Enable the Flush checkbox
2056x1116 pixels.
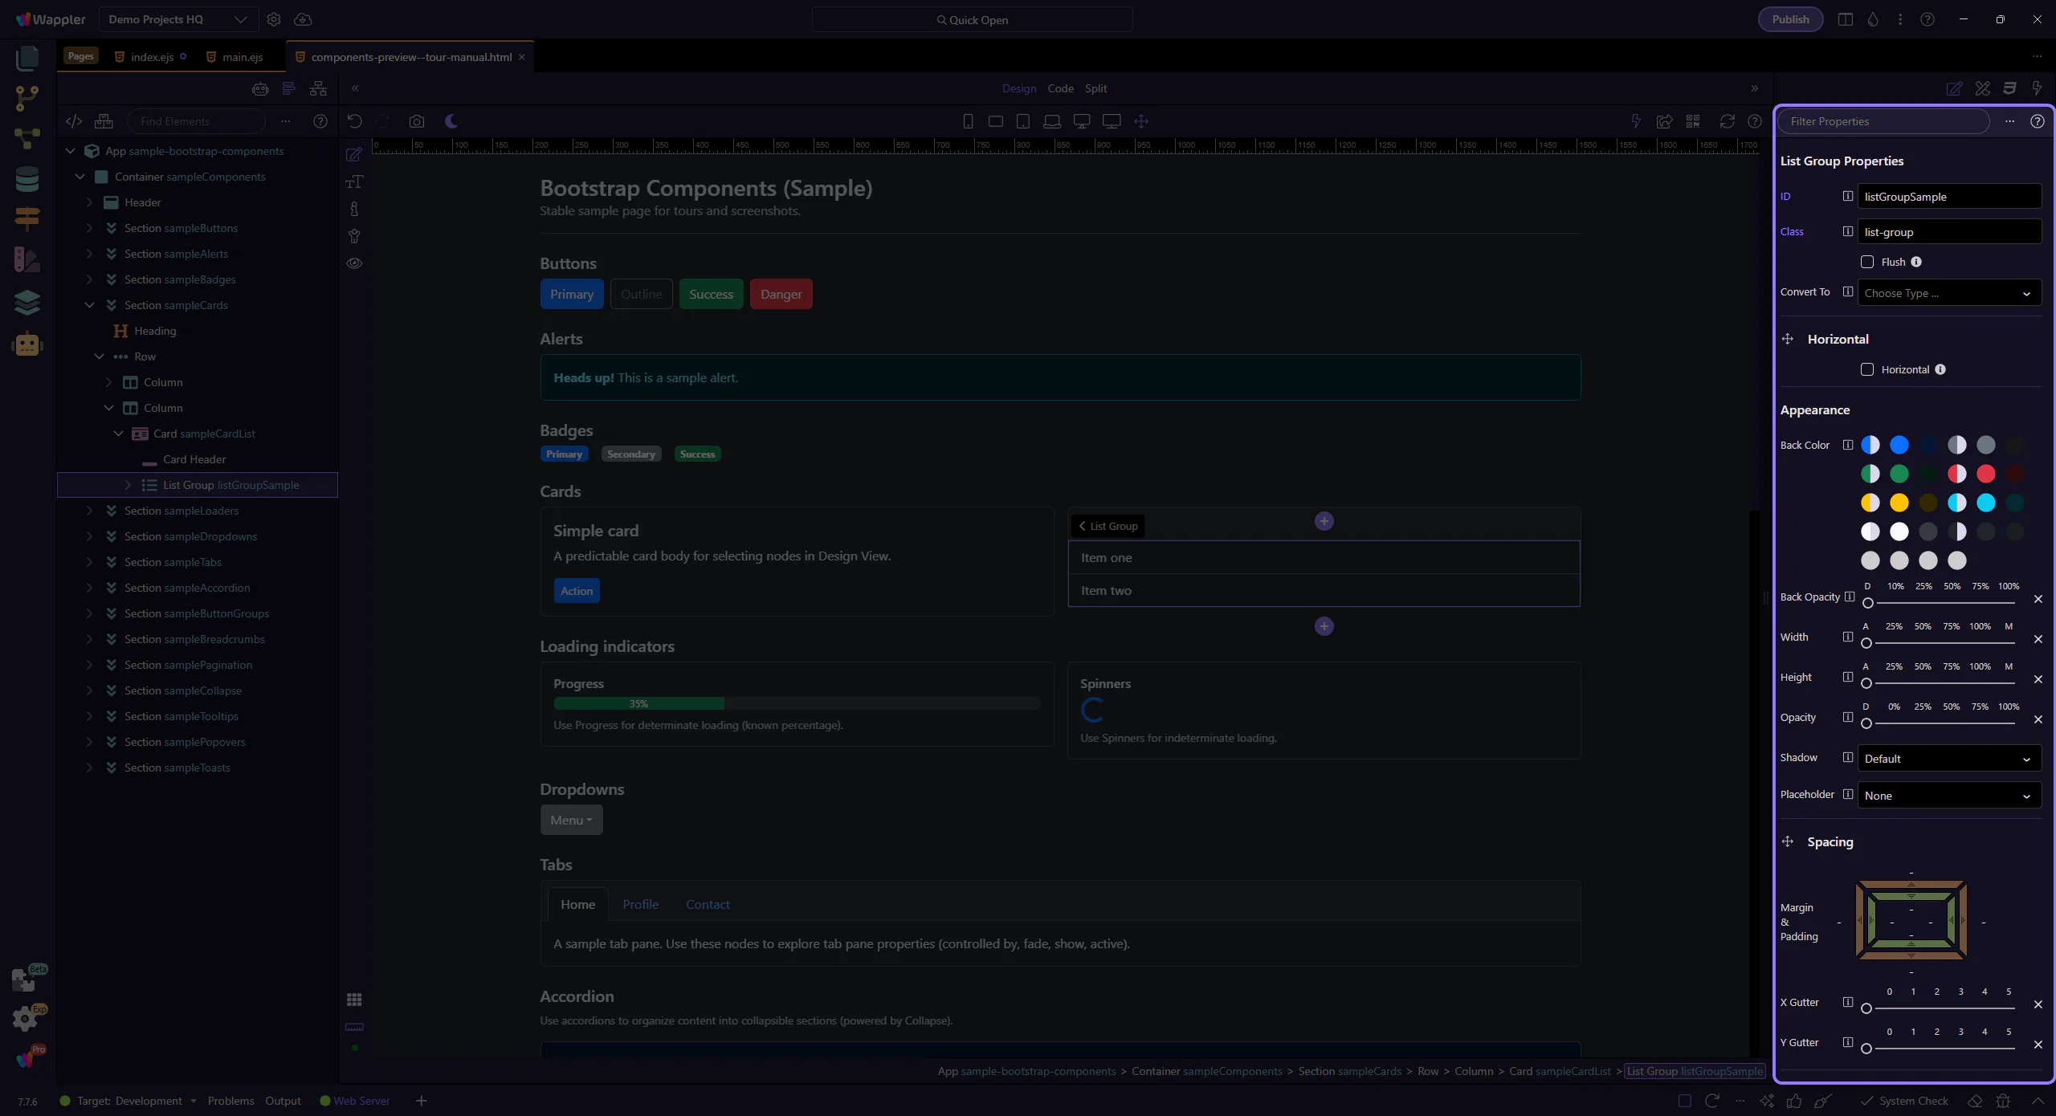point(1867,262)
